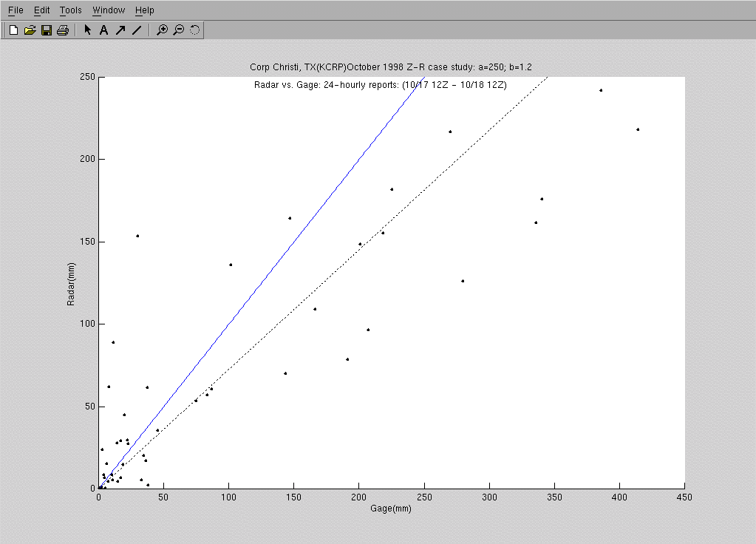Pick the Insert Arrow tool
This screenshot has width=756, height=544.
click(120, 30)
